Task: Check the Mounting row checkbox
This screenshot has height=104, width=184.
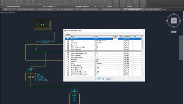Action: coord(68,60)
